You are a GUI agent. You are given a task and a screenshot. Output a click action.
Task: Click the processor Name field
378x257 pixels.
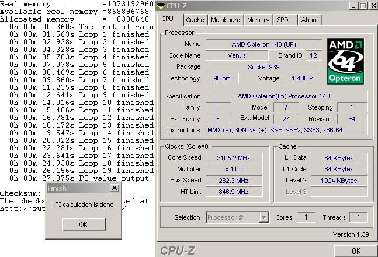263,44
